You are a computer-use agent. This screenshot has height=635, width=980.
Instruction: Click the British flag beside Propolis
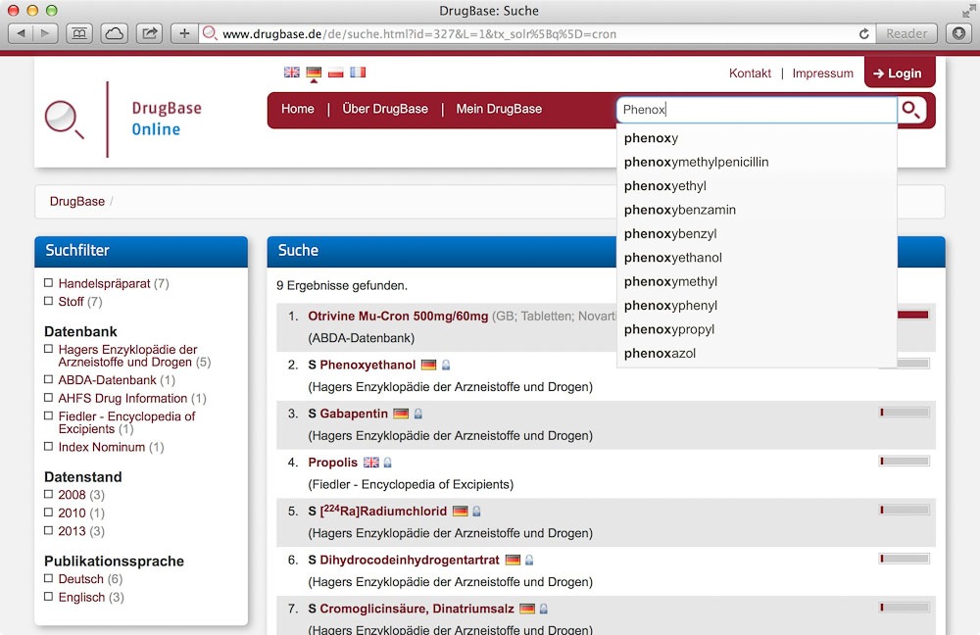tap(371, 463)
